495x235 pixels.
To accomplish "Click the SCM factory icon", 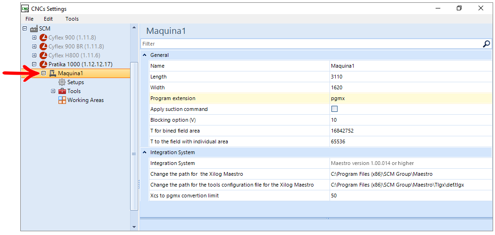I will click(x=34, y=29).
